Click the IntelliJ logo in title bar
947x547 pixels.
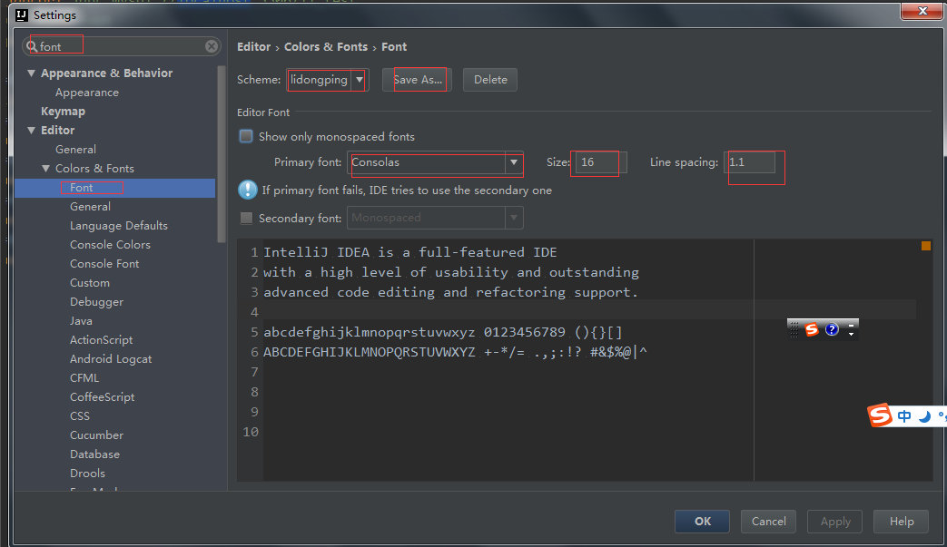click(x=23, y=15)
